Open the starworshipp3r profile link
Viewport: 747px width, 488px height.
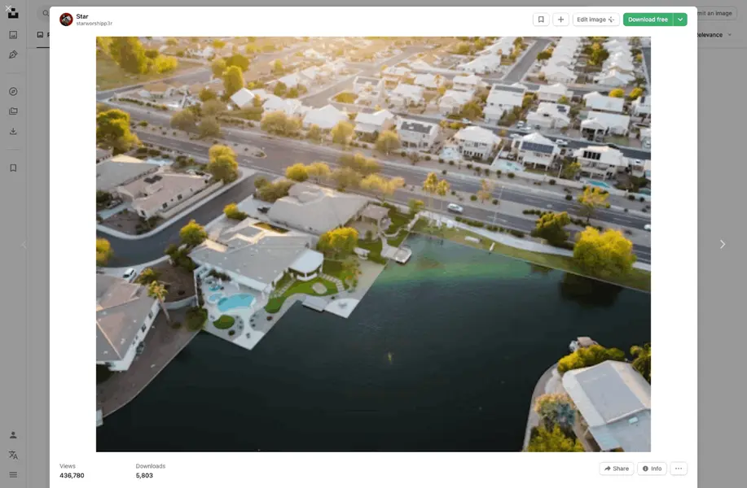point(94,24)
